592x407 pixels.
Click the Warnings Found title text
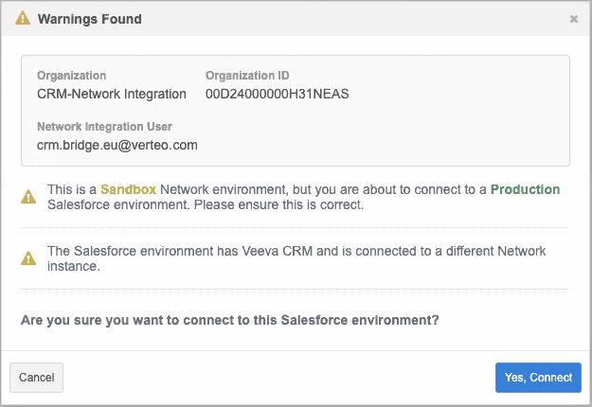[89, 18]
